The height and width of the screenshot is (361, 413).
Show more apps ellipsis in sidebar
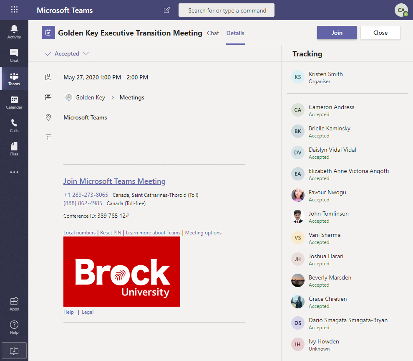pos(14,172)
